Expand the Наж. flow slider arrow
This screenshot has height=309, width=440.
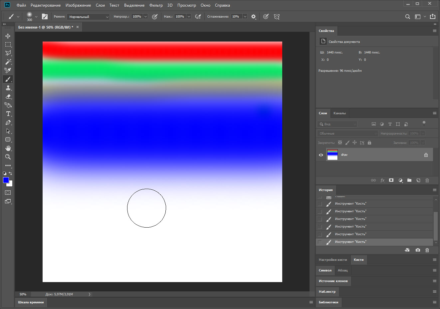coord(189,17)
